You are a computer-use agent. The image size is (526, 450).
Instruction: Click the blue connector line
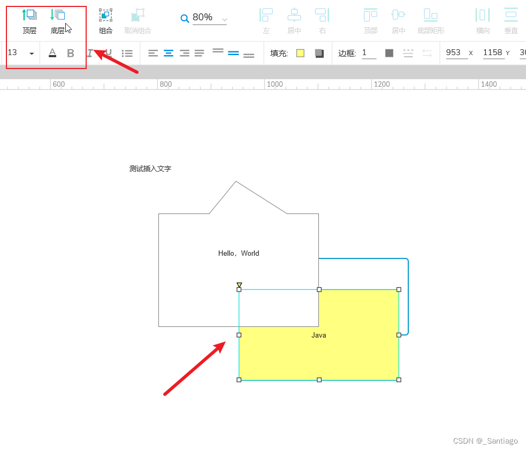coord(408,295)
